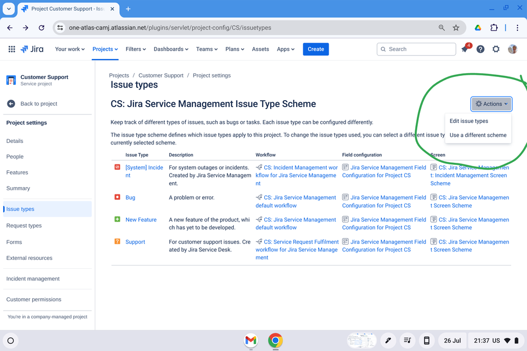Open Request types in Project settings sidebar
This screenshot has height=351, width=527.
pos(24,226)
